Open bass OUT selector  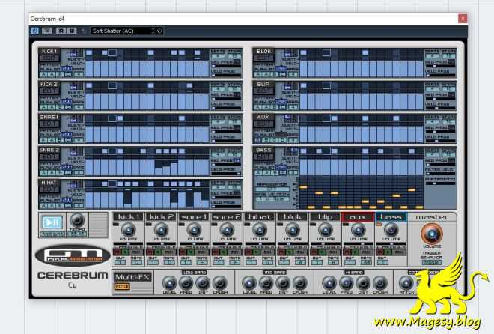pyautogui.click(x=382, y=262)
